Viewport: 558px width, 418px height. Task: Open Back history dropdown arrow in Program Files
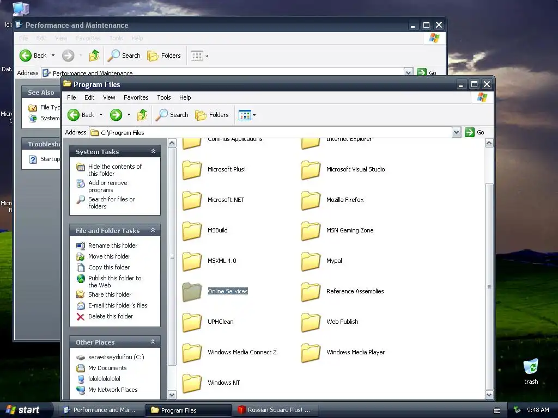101,115
